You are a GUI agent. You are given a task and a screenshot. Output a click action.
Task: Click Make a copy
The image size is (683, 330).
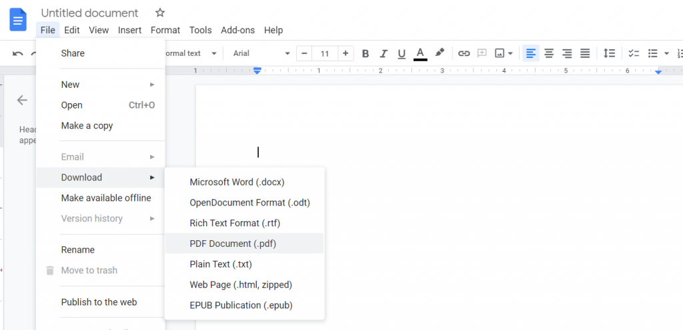coord(87,126)
